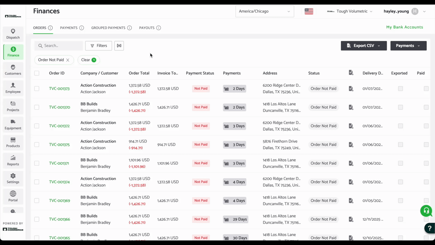This screenshot has height=245, width=435.
Task: Open the Products section in sidebar
Action: coord(13,143)
